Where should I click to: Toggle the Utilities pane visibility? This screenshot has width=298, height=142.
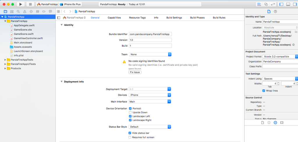pyautogui.click(x=295, y=4)
